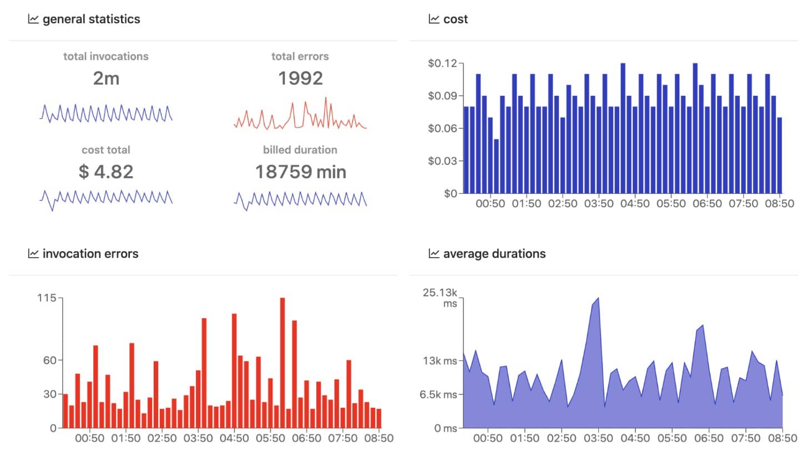Screen dimensions: 803x461
Task: Click the 115 axis label in errors chart
Action: click(47, 298)
